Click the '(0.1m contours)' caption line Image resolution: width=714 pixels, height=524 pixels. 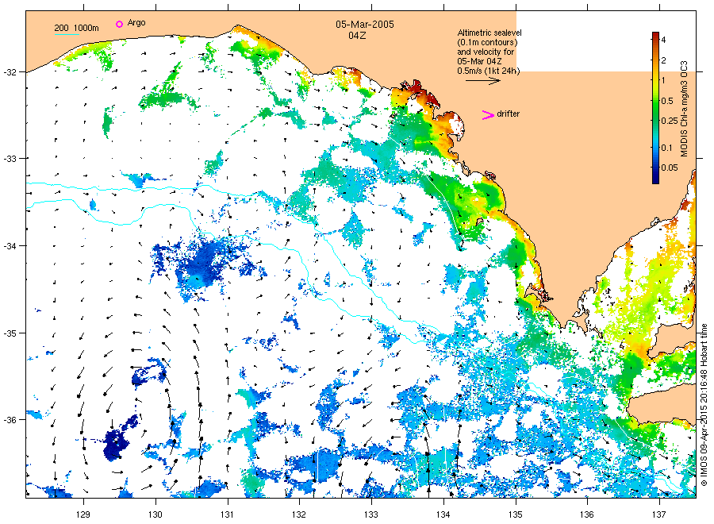tap(487, 42)
